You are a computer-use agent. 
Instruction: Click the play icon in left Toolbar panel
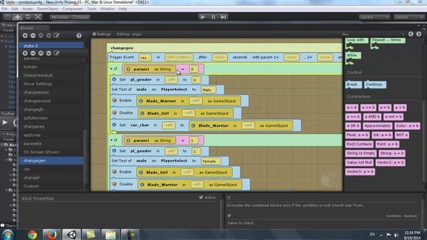pyautogui.click(x=5, y=123)
